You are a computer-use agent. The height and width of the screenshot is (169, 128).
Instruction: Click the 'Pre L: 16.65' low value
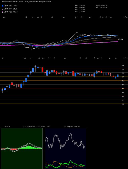click(x=80, y=10)
